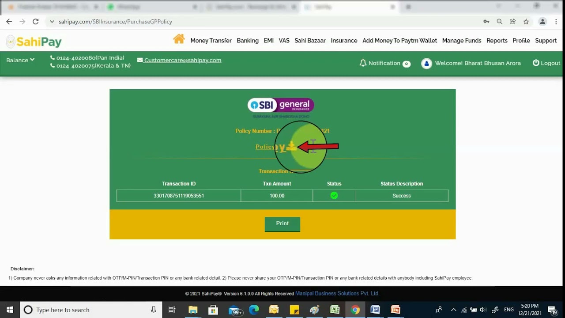Click the orange Home icon
565x318 pixels.
point(179,39)
